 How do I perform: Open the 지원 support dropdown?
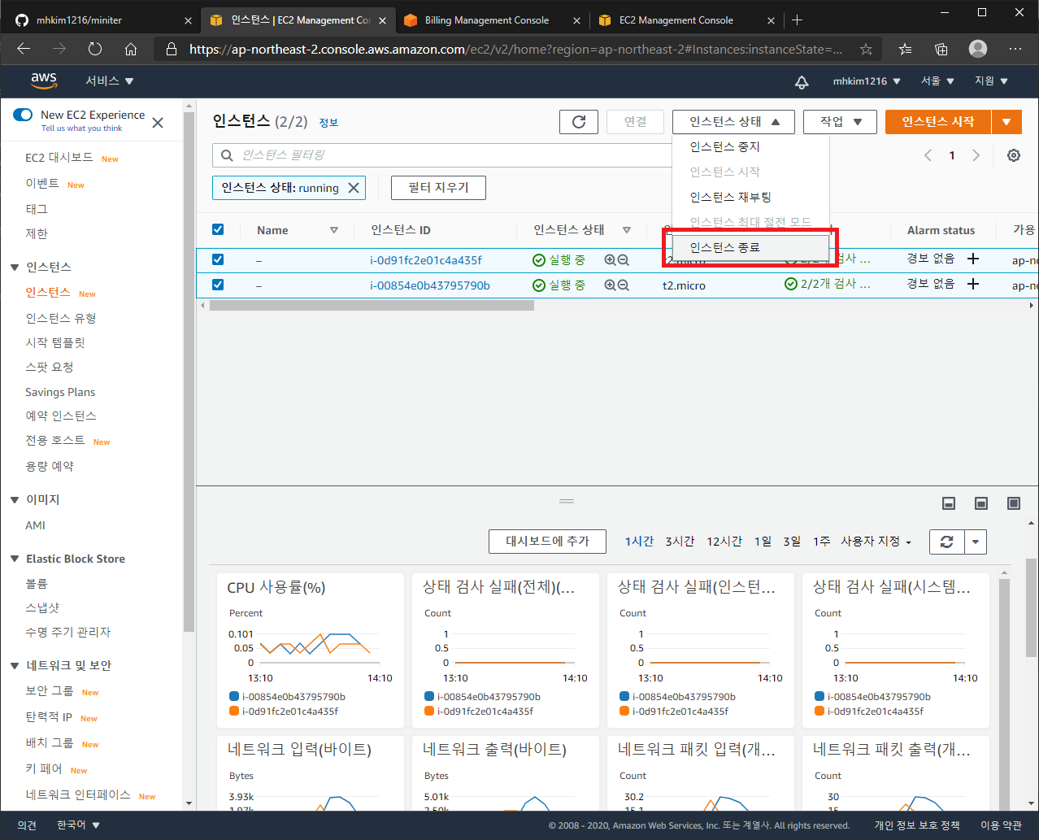991,81
